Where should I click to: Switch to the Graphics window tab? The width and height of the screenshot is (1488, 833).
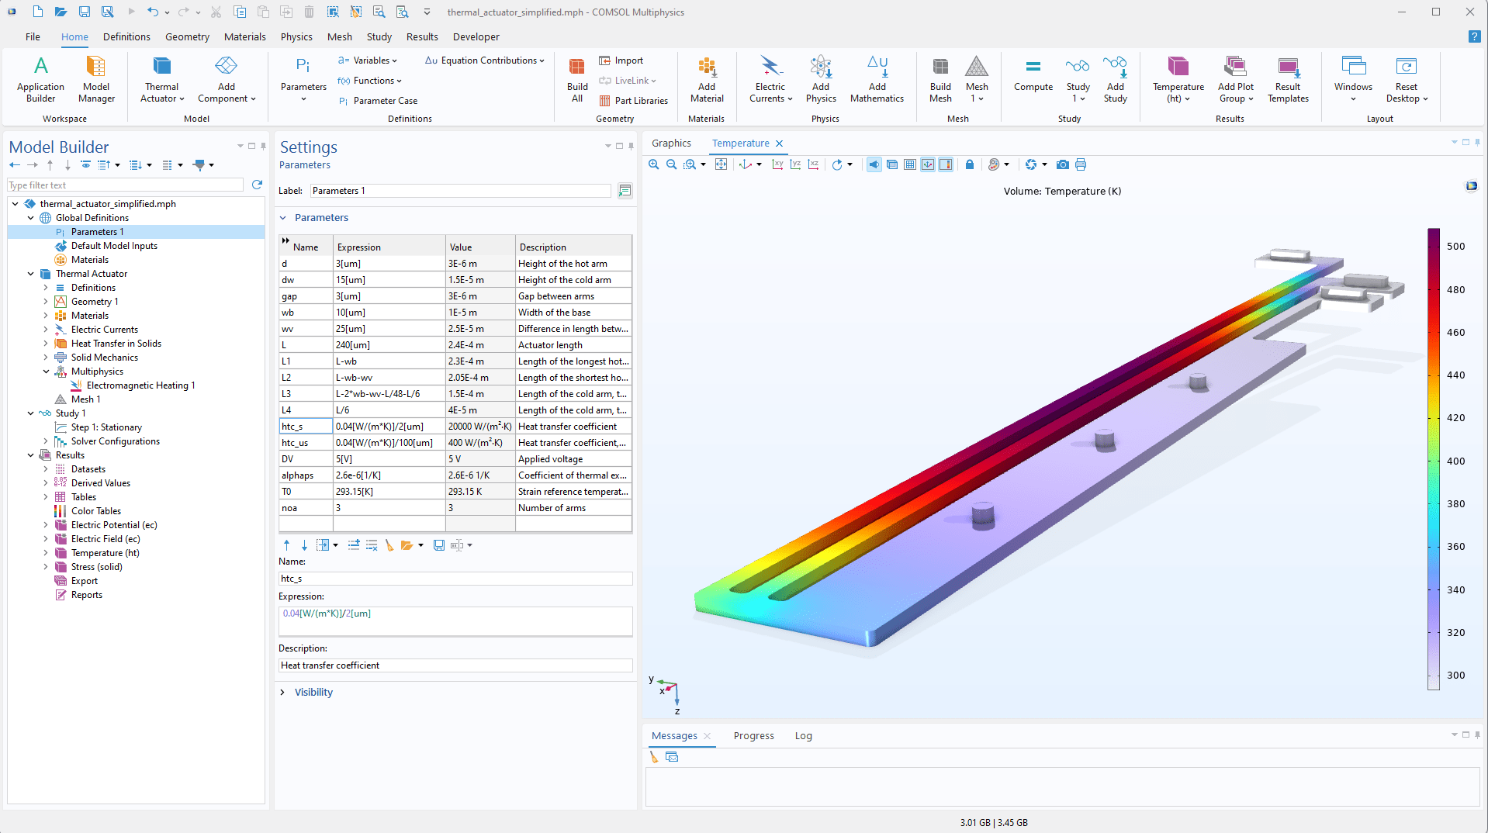point(671,143)
